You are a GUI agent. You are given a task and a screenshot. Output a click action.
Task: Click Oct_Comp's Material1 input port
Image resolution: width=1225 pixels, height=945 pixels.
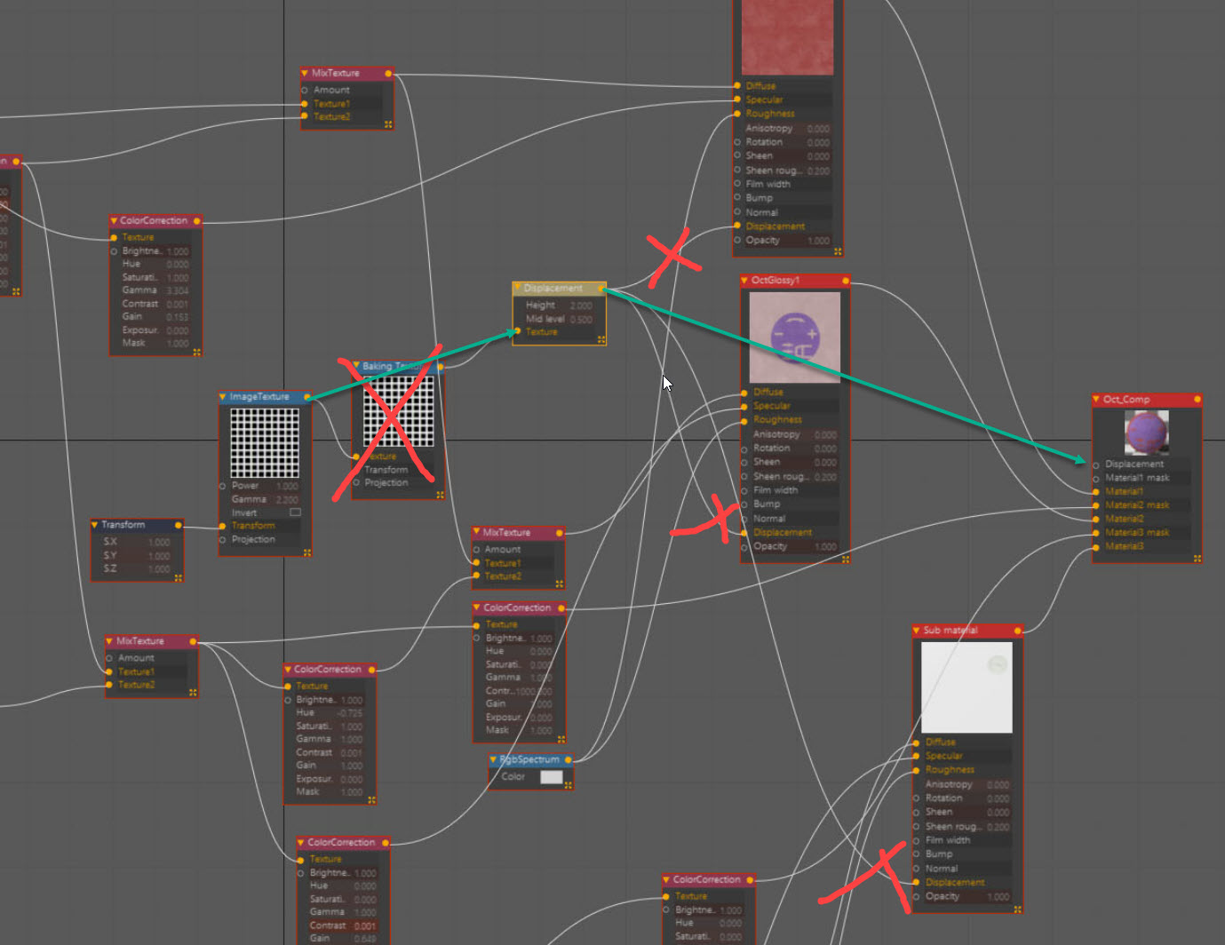pyautogui.click(x=1096, y=491)
